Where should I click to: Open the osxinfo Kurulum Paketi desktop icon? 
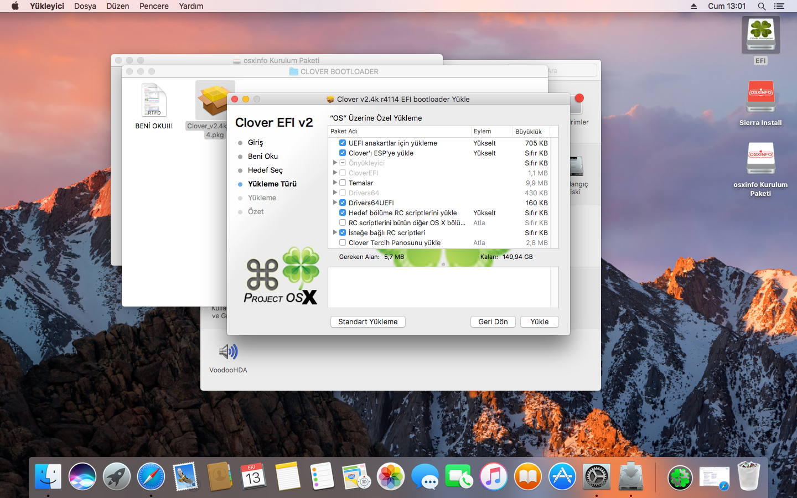pos(760,159)
